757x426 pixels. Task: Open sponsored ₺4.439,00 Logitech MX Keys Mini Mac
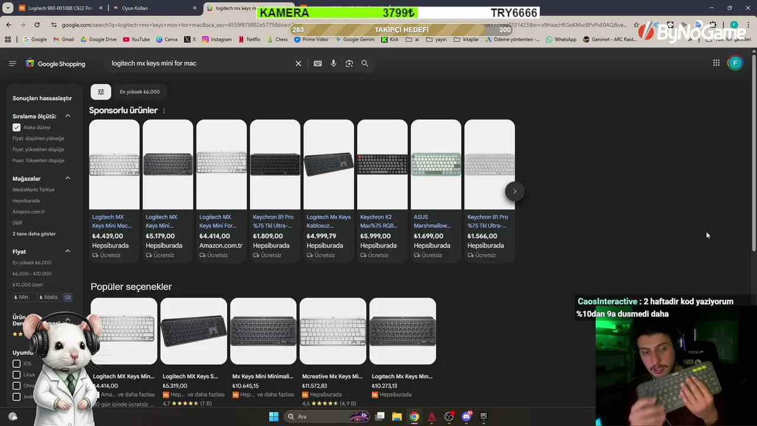(114, 191)
